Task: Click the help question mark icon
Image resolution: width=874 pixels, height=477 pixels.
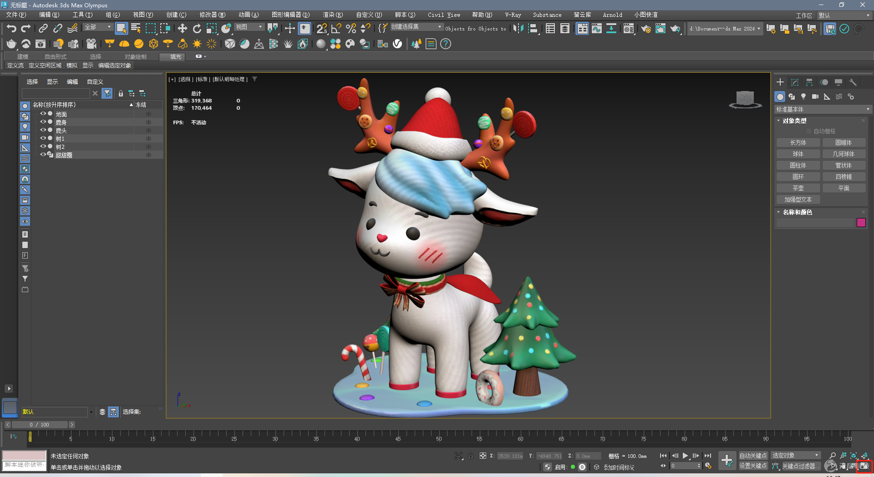Action: tap(446, 44)
